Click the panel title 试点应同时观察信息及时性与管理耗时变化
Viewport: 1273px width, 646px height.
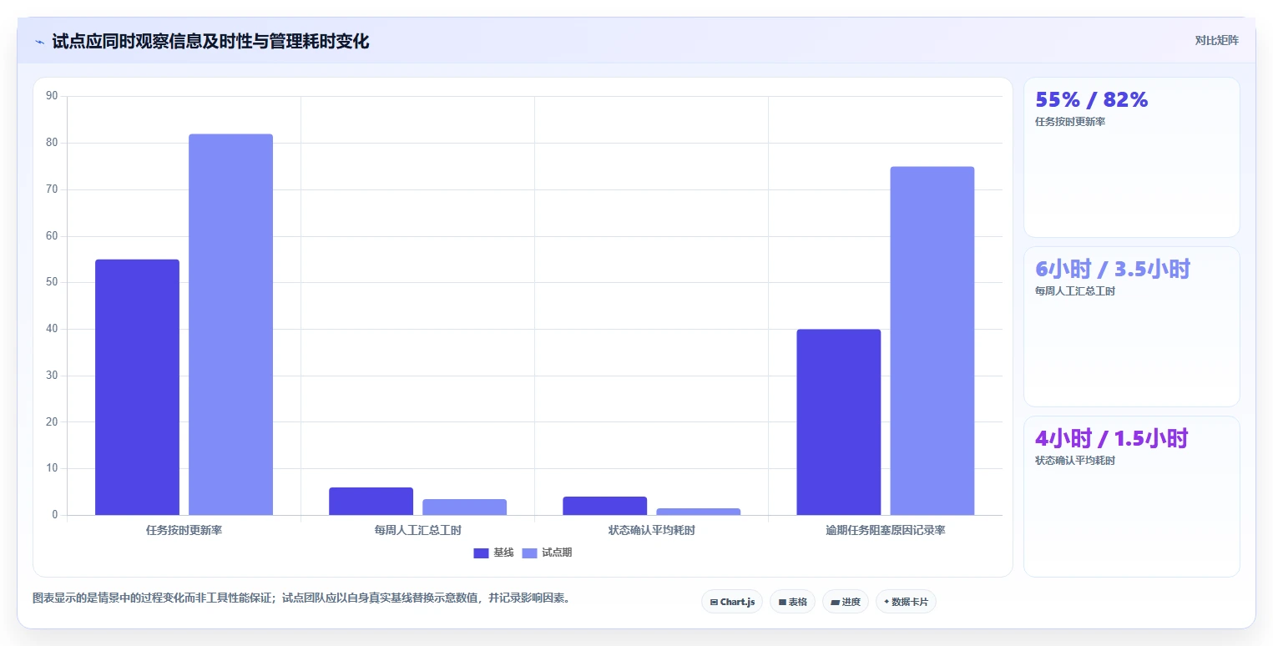tap(210, 41)
